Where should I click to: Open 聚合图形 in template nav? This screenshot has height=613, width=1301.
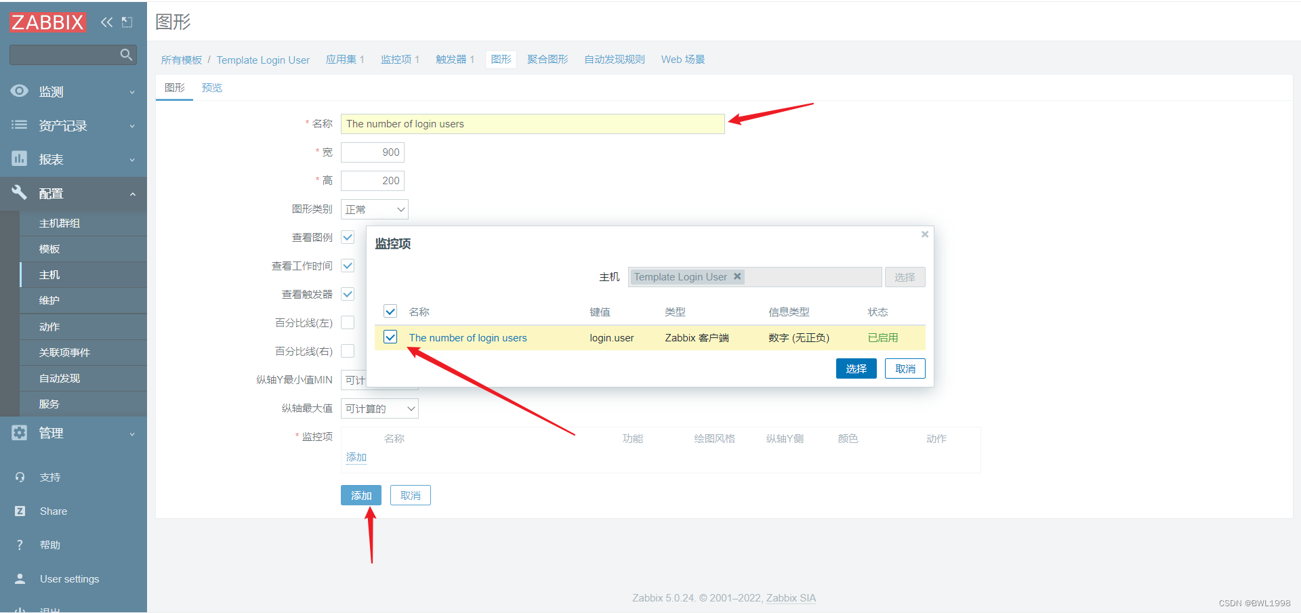548,60
